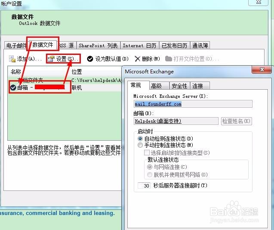Screen dimensions: 274x230
Task: Click the Remove (删除) X icon
Action: tap(138, 59)
